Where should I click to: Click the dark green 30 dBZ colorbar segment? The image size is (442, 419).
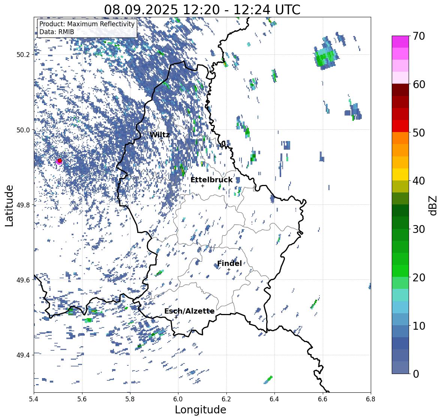click(x=400, y=222)
